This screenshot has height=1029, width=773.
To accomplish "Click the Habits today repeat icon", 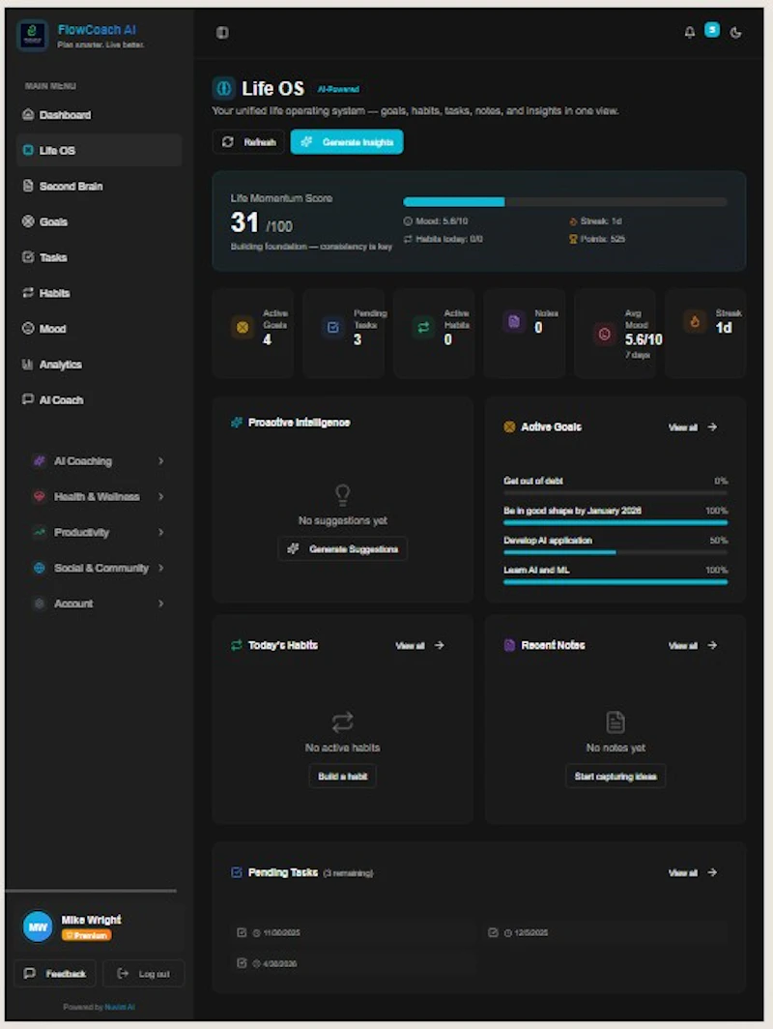I will pyautogui.click(x=408, y=239).
